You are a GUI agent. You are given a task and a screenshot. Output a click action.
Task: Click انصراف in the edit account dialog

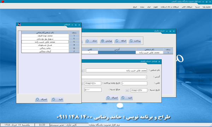point(112,98)
